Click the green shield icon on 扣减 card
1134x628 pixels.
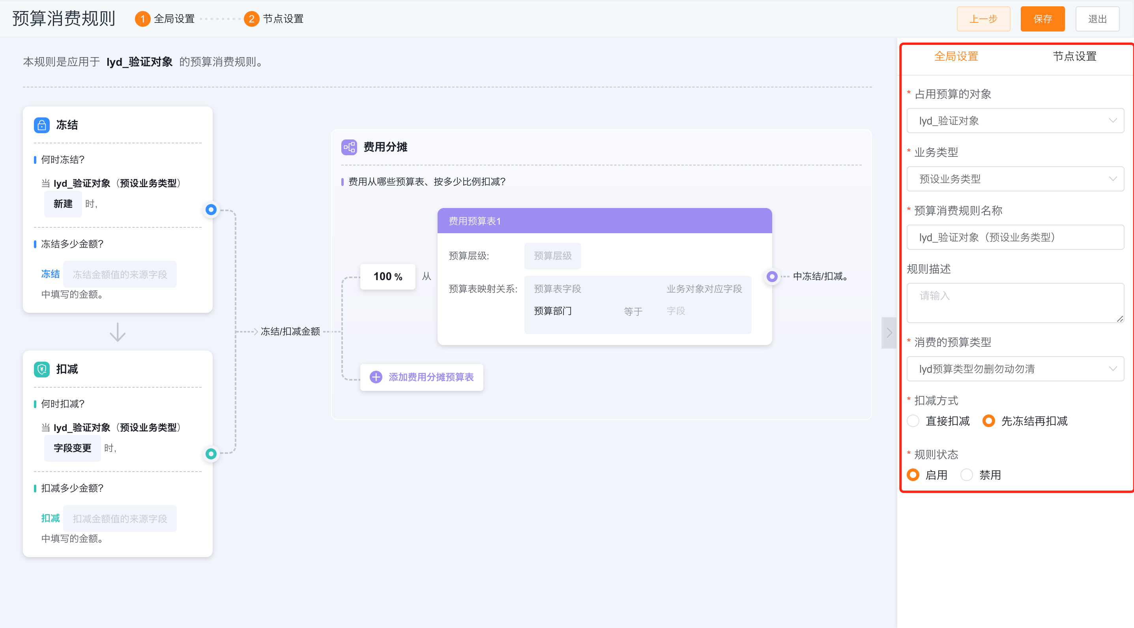41,369
